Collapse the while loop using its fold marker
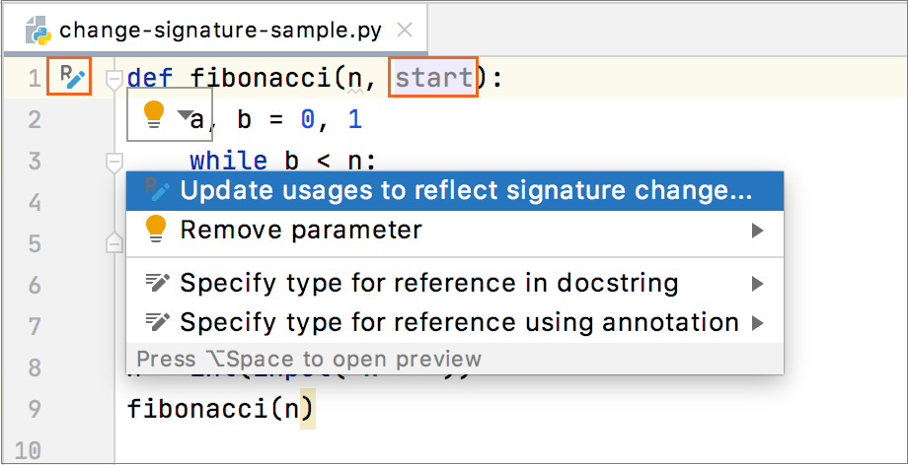Screen dimensions: 908x465 tap(114, 161)
